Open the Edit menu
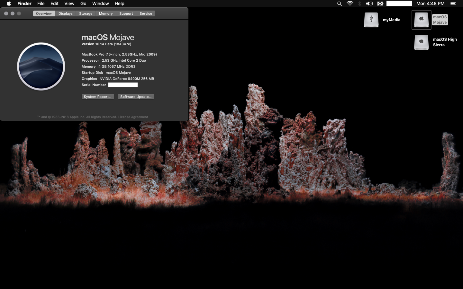 coord(54,4)
